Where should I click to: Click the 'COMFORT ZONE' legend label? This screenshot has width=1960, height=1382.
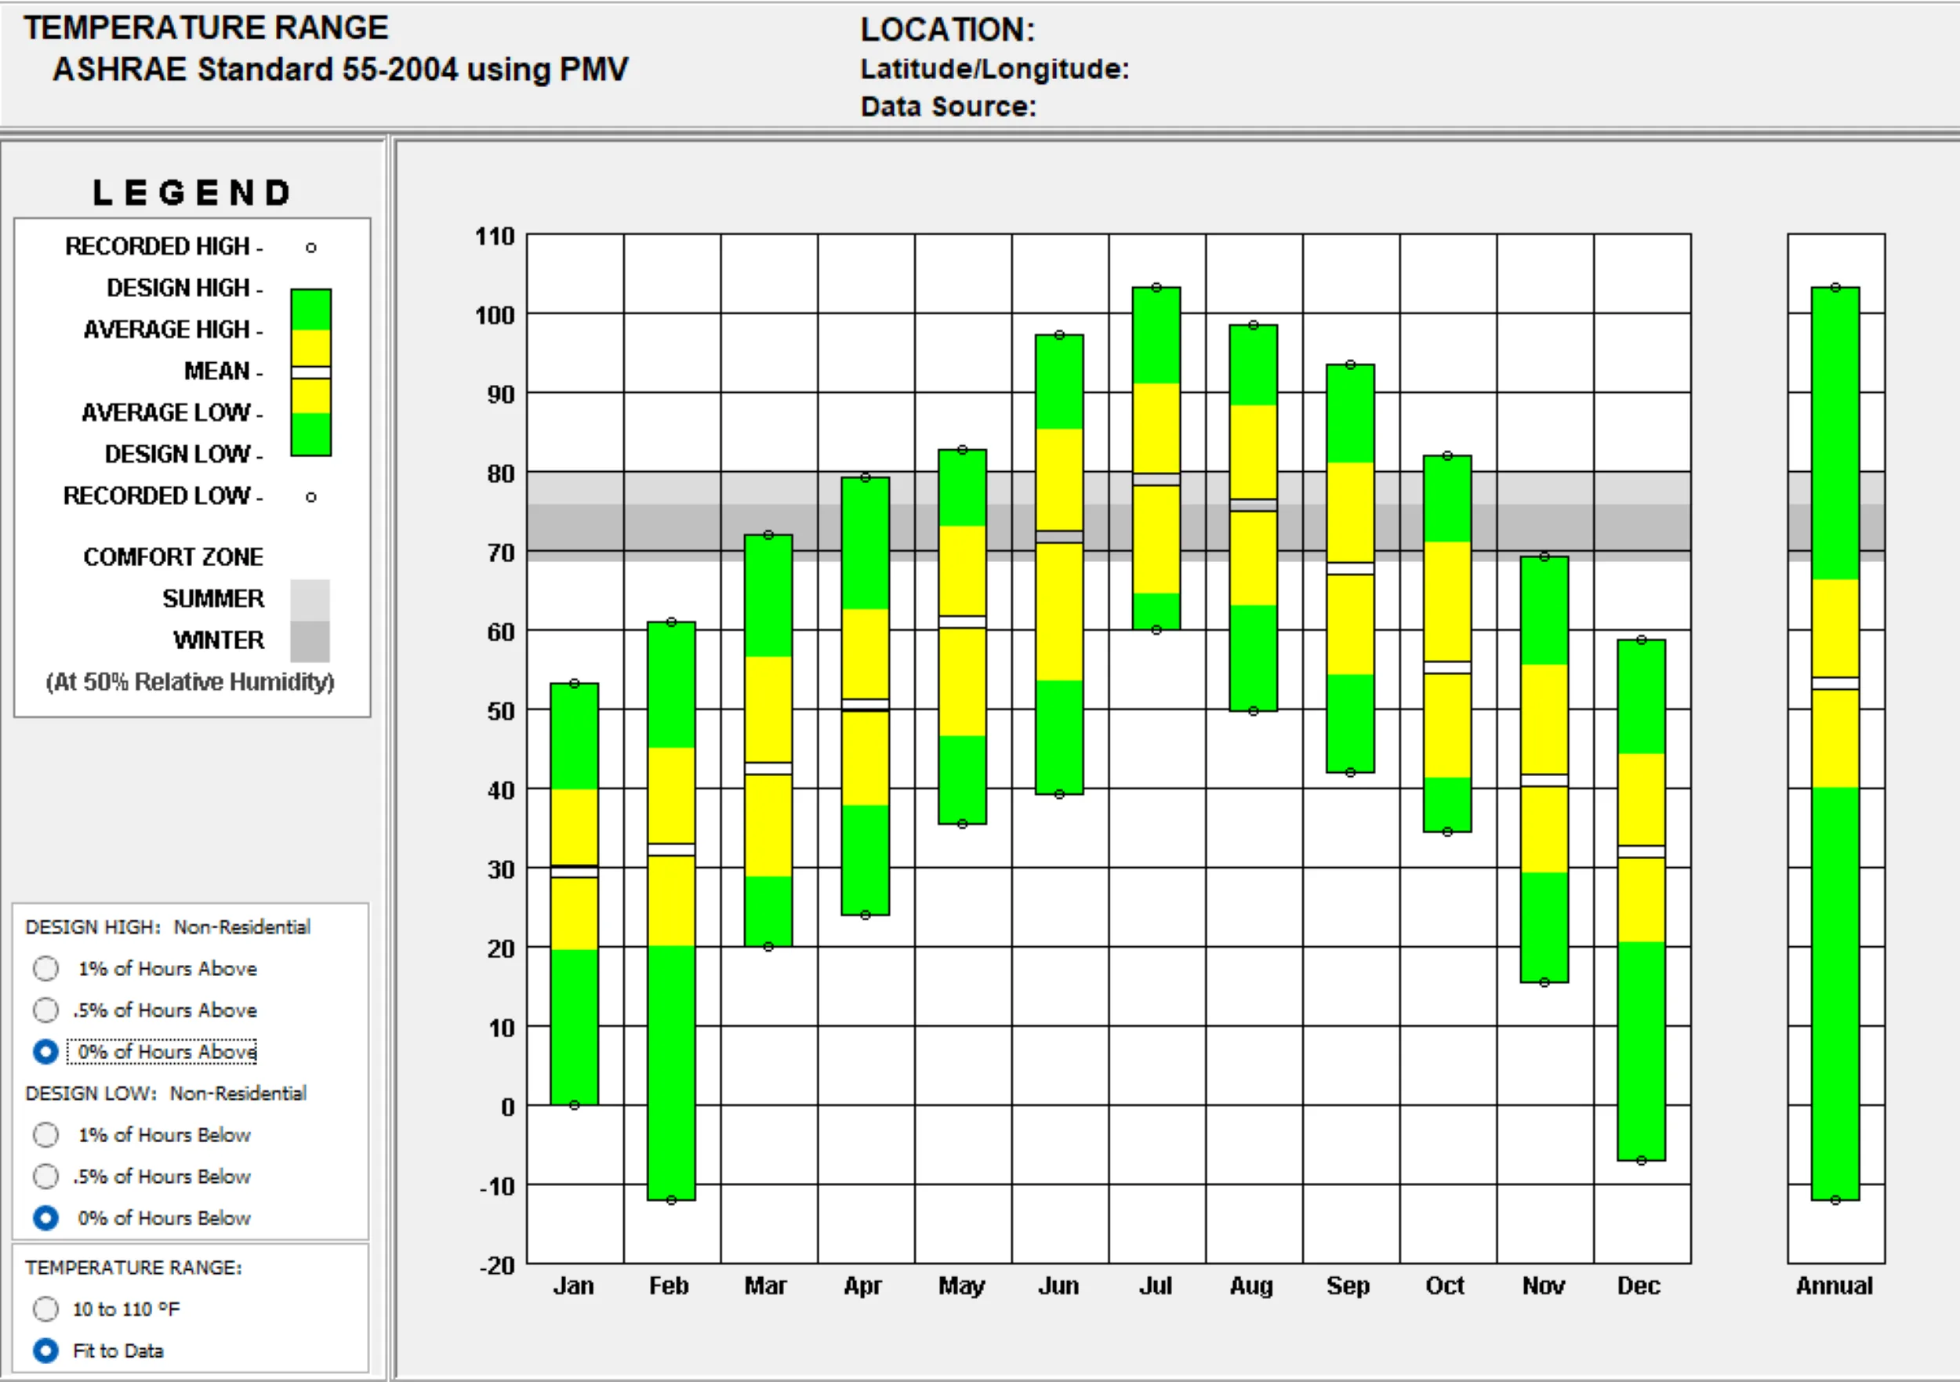click(173, 557)
